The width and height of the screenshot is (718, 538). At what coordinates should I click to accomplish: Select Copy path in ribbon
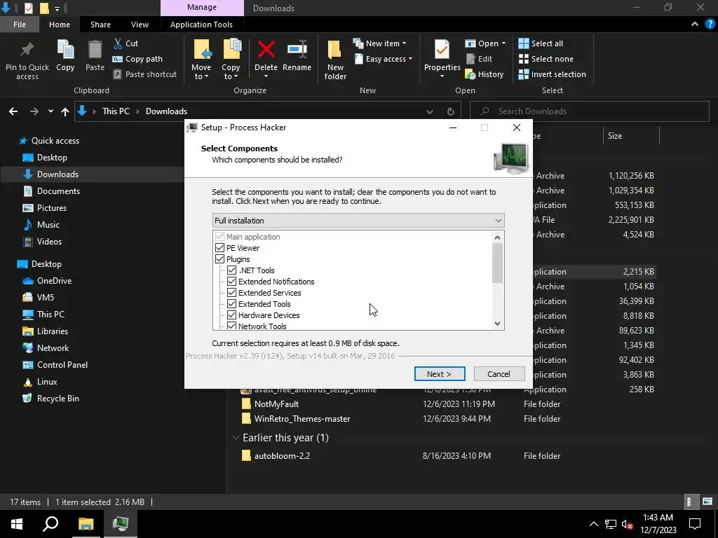138,59
